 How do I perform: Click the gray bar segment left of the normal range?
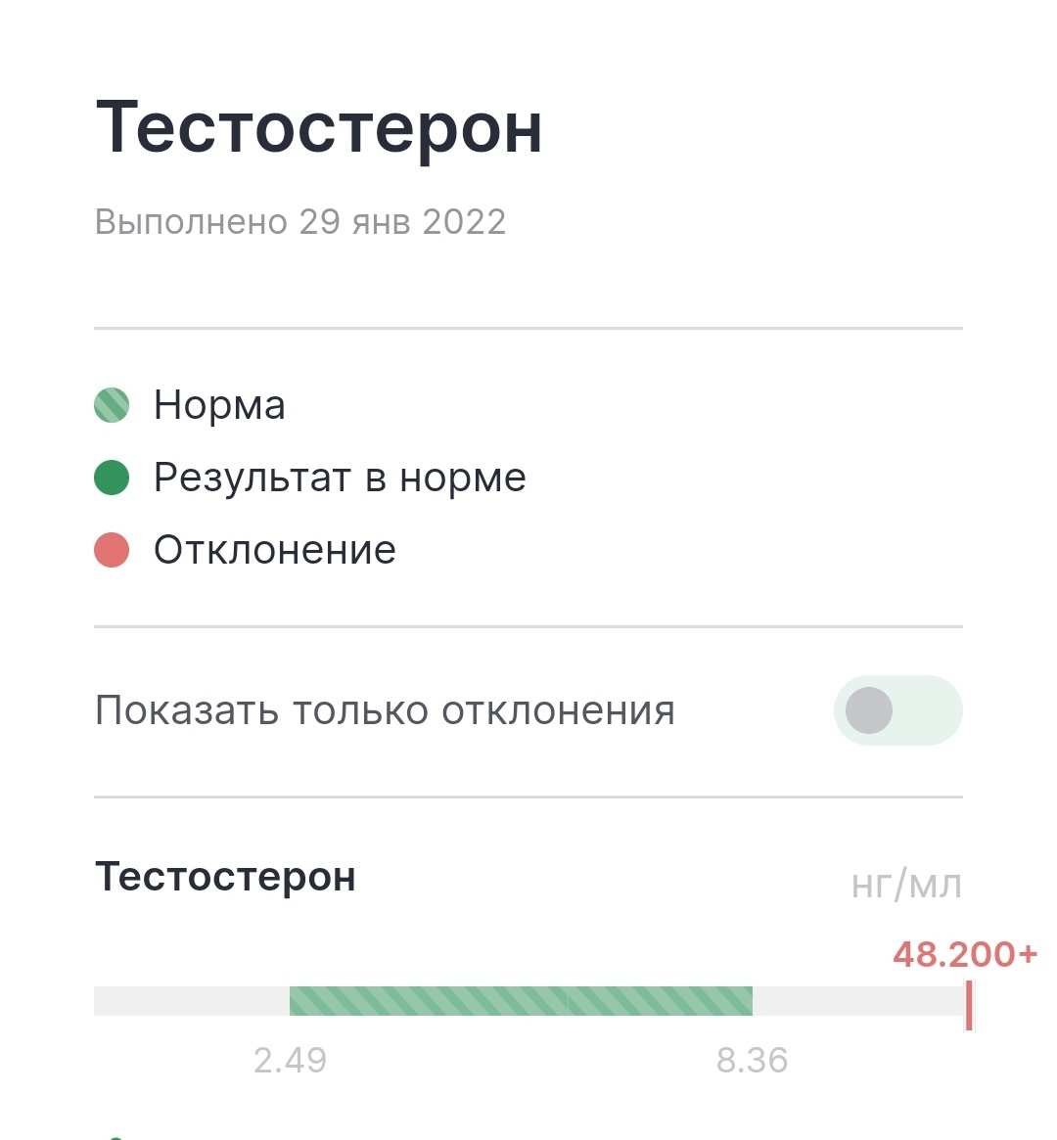click(191, 1001)
